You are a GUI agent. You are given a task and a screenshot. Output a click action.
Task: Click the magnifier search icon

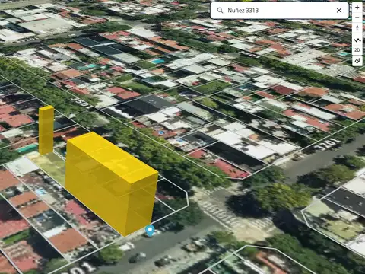click(x=220, y=11)
